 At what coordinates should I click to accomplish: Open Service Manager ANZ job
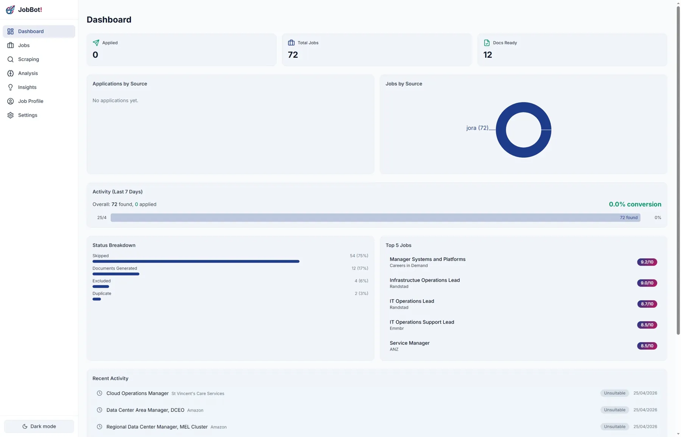[524, 346]
